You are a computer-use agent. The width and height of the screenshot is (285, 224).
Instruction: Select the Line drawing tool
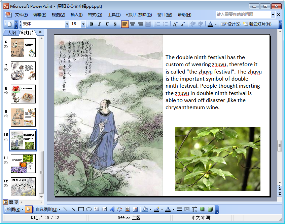66,209
